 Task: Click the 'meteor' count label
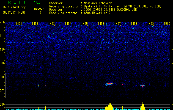click(x=39, y=9)
